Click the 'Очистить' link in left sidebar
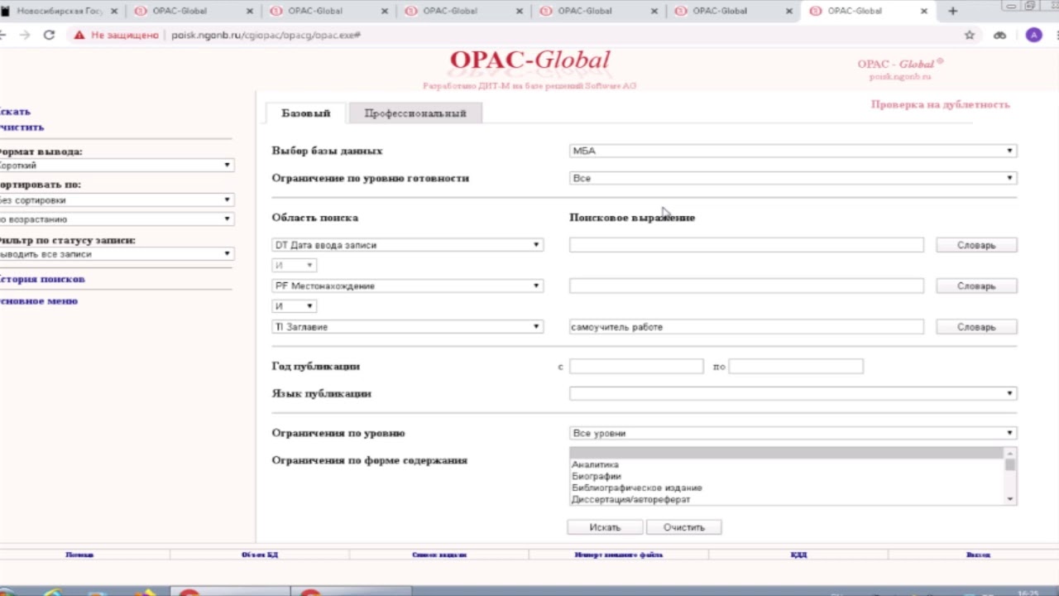Screen dimensions: 1059x596 21,127
